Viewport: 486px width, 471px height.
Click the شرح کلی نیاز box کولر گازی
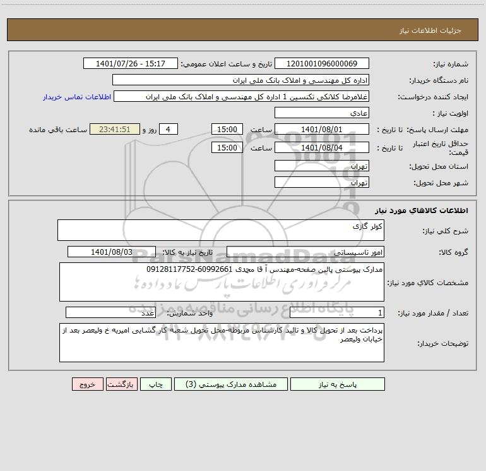click(221, 230)
